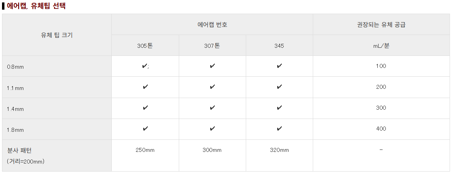Viewport: 452px width, 174px height.
Task: Click the checkmark for 0.8mm under 307톤
Action: click(x=212, y=66)
